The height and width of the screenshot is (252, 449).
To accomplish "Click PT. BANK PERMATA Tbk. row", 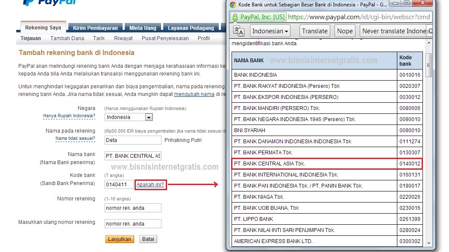I will [x=327, y=153].
